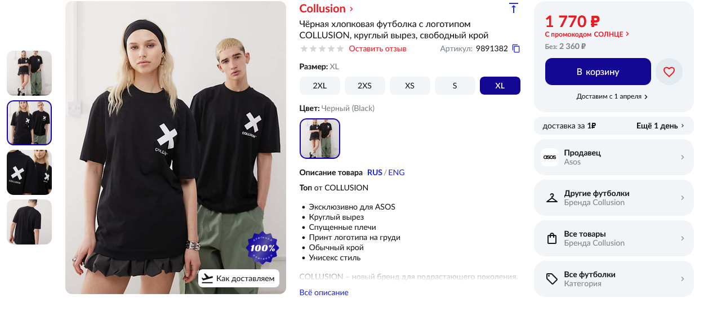
Task: Switch description language to RUS
Action: [x=375, y=172]
